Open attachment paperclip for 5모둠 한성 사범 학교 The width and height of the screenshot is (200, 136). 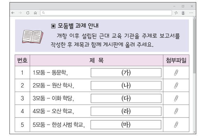pos(176,124)
